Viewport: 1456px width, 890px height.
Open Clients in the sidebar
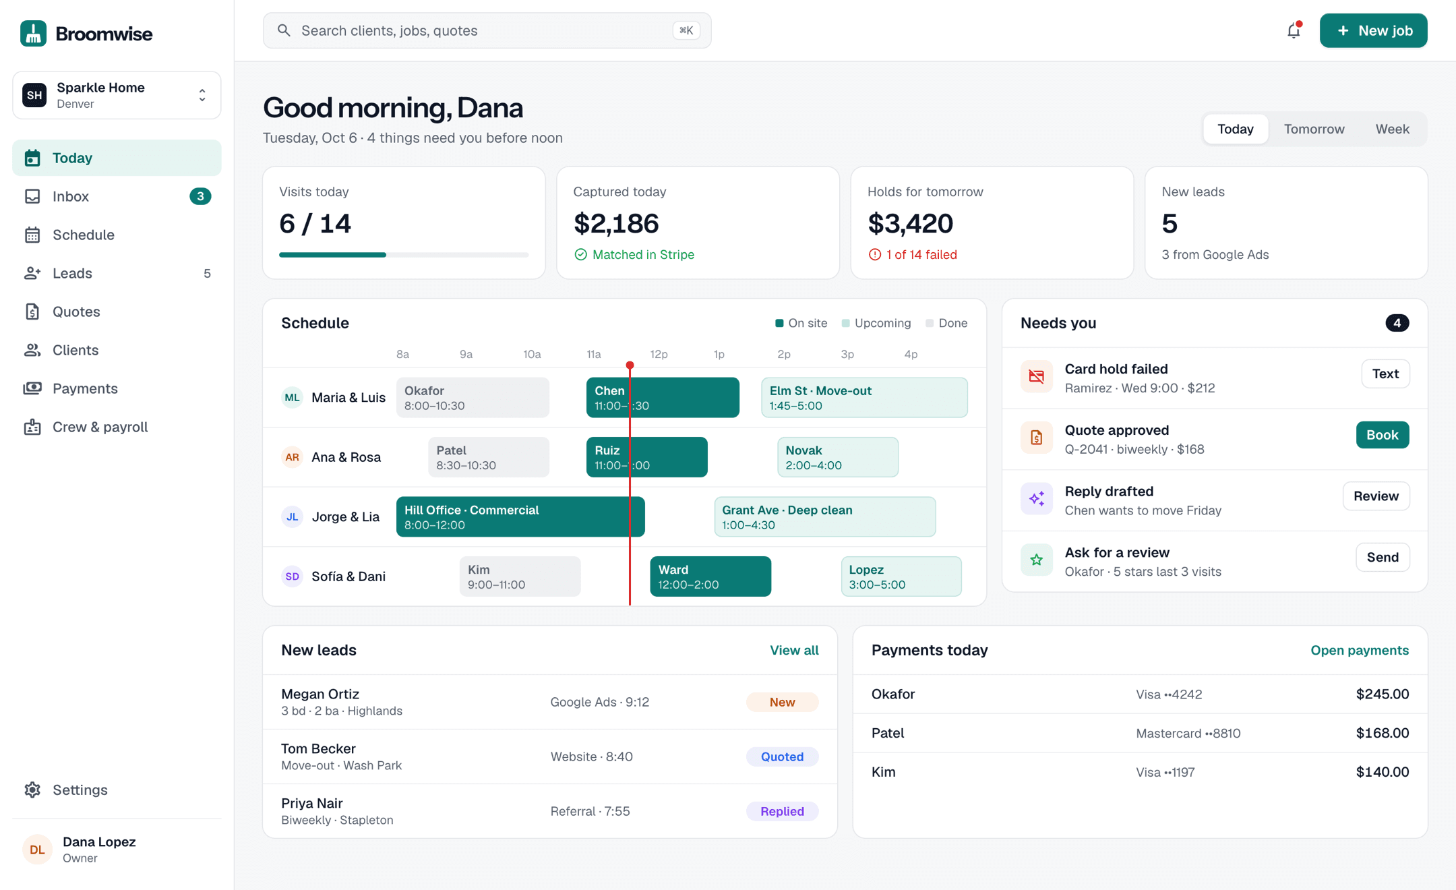tap(117, 350)
